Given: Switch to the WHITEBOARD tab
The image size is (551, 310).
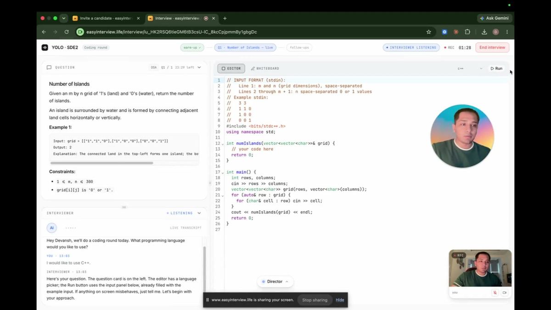Looking at the screenshot, I should point(265,68).
